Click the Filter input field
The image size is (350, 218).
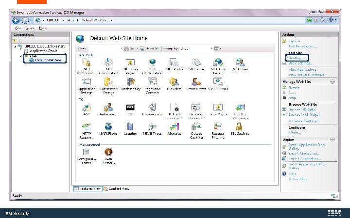click(105, 48)
